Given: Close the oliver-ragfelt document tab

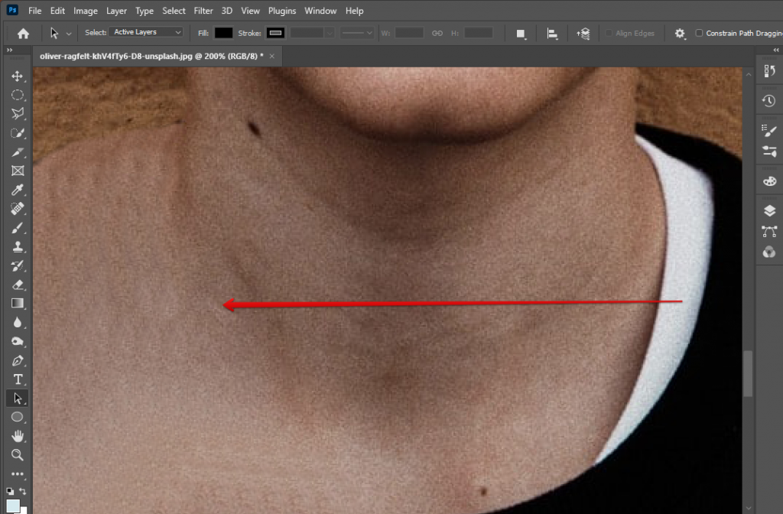Looking at the screenshot, I should pyautogui.click(x=271, y=56).
